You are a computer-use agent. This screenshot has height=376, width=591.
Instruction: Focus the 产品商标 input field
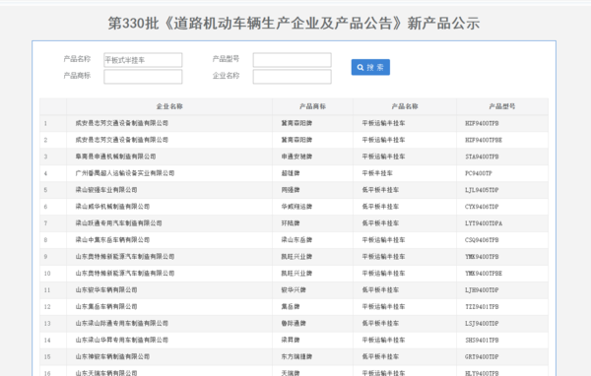coord(143,77)
